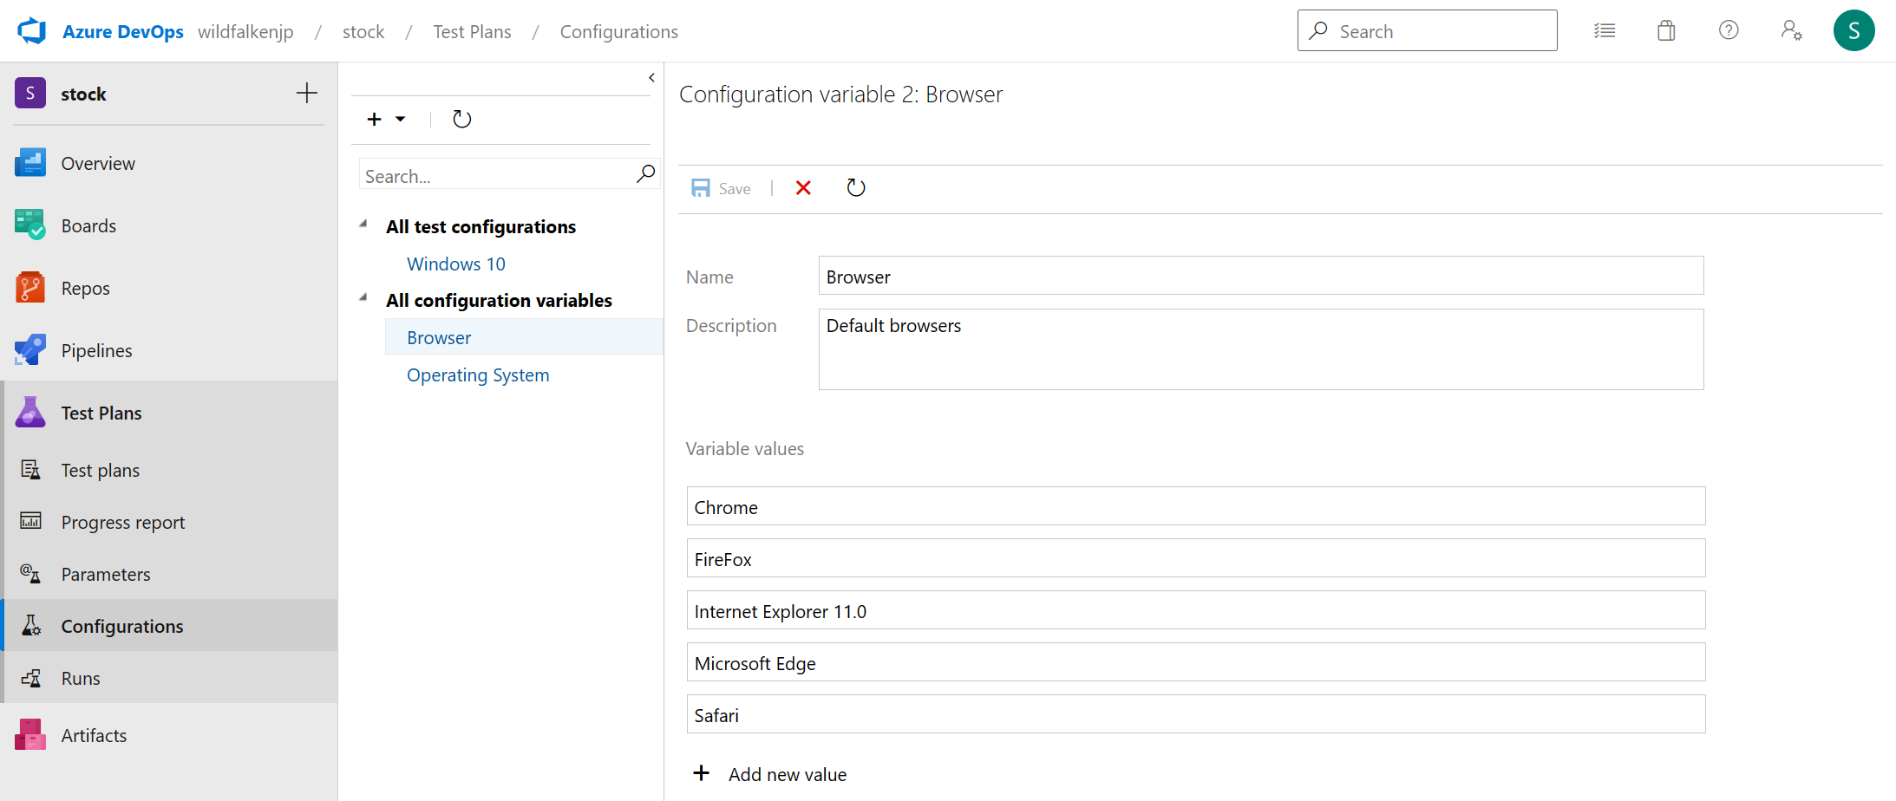Click the Save button
Image resolution: width=1896 pixels, height=801 pixels.
(x=721, y=188)
